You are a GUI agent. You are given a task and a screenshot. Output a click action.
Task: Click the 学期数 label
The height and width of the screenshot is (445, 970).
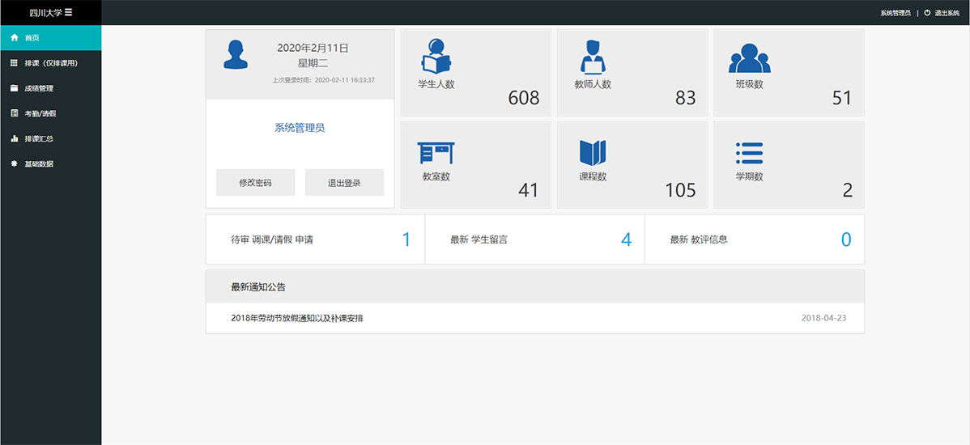[x=749, y=176]
